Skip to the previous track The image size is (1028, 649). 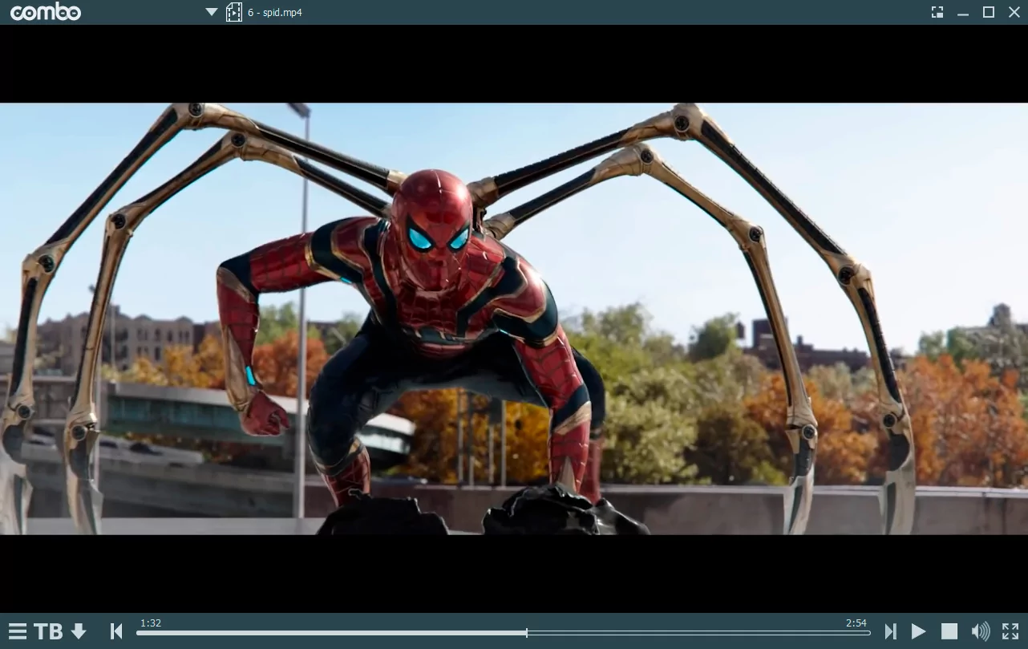[116, 631]
